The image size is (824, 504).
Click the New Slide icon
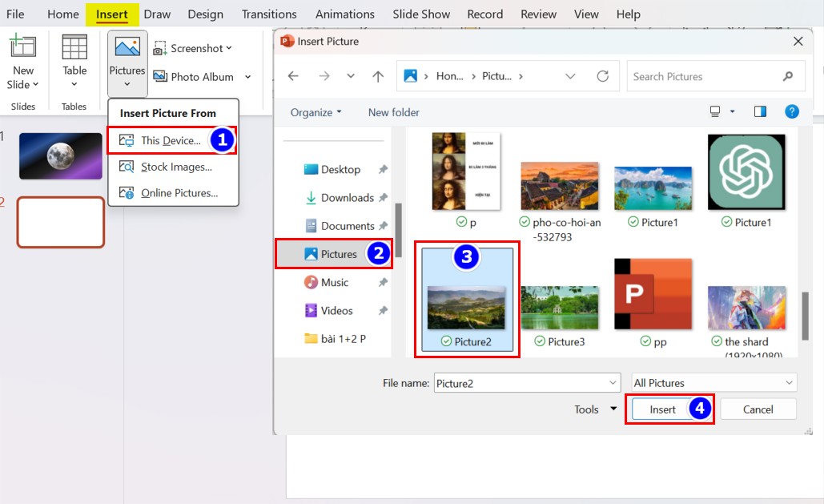pos(23,48)
